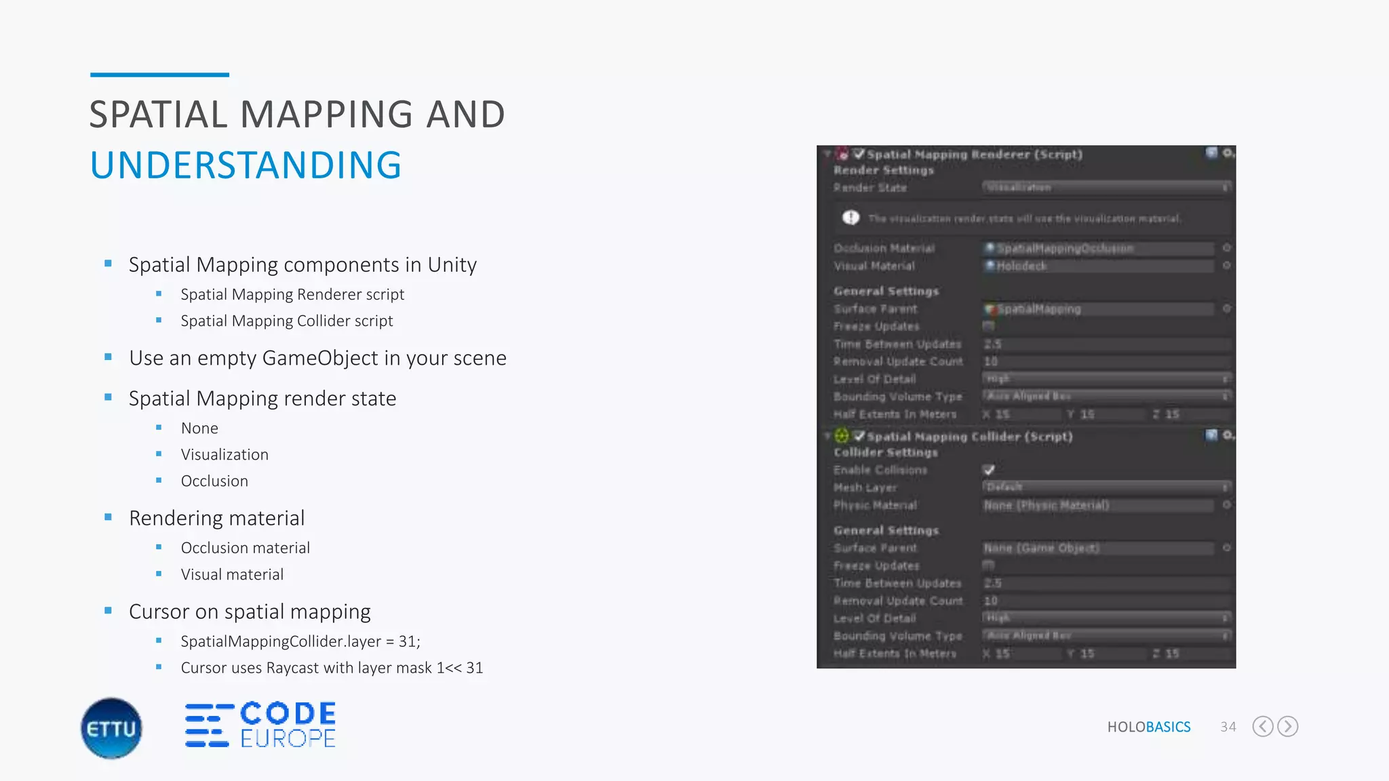Toggle Freeze Updates in Collider settings
Screen dimensions: 1389x781
click(x=988, y=565)
